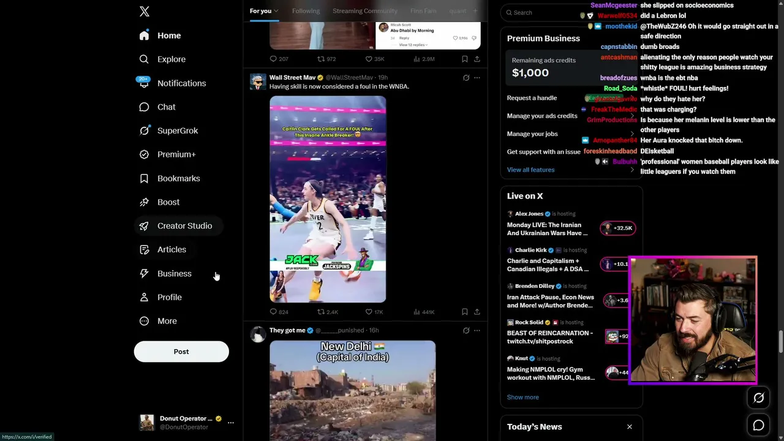Open Request a handle in Premium Business

coord(532,98)
